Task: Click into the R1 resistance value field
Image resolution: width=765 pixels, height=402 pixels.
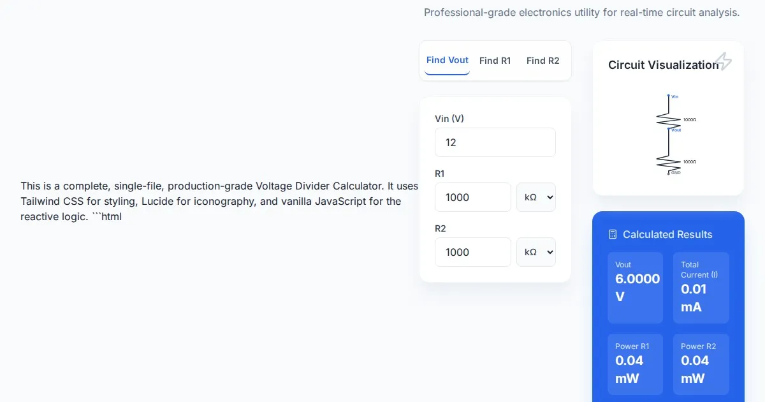Action: click(x=472, y=197)
